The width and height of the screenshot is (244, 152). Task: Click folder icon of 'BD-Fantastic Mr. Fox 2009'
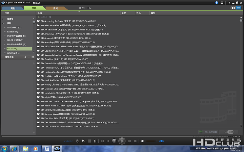pyautogui.click(x=38, y=72)
